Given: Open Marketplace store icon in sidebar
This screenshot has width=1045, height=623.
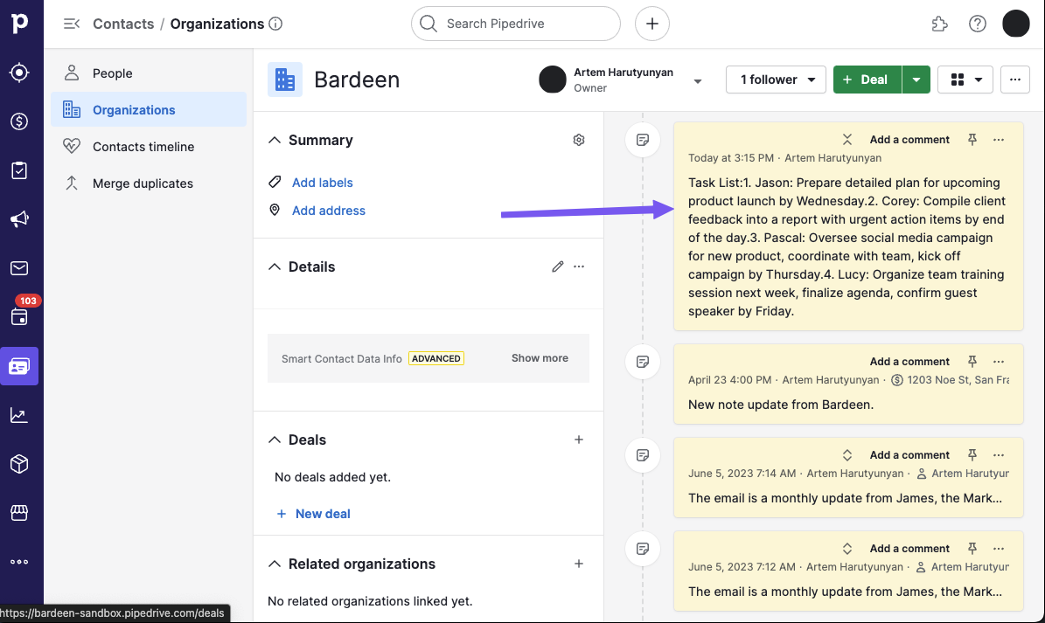Looking at the screenshot, I should point(19,513).
